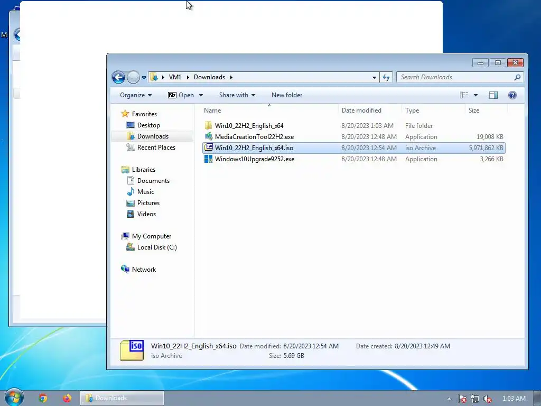Click the 5,971,862 KB size cell
This screenshot has width=541, height=406.
click(486, 148)
